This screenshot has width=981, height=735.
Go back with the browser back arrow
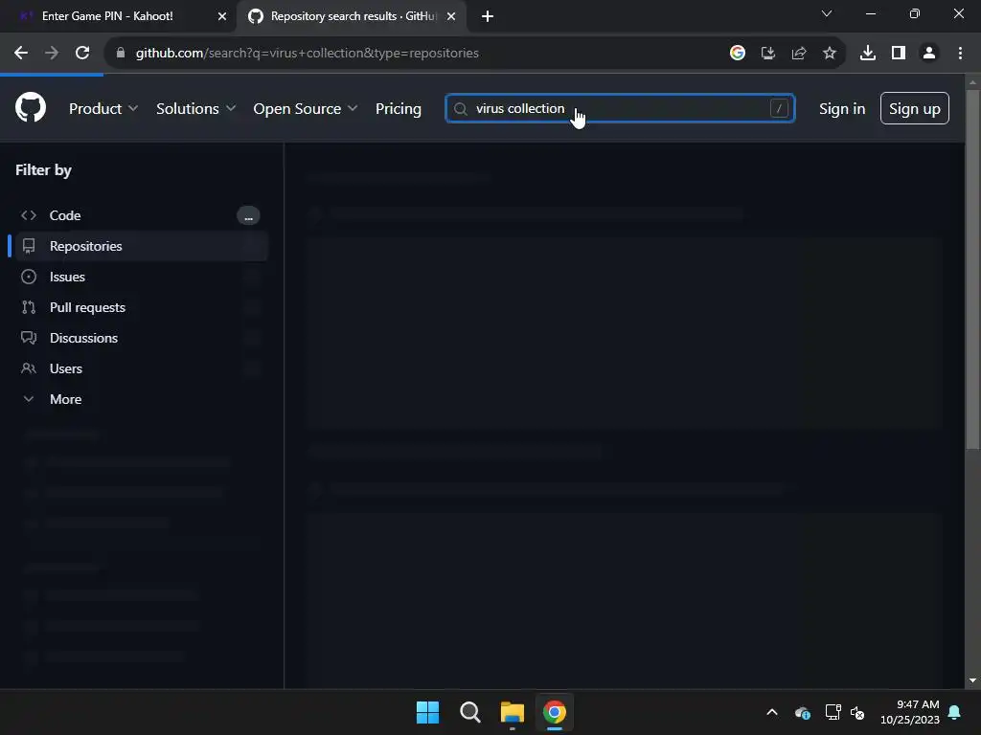21,54
